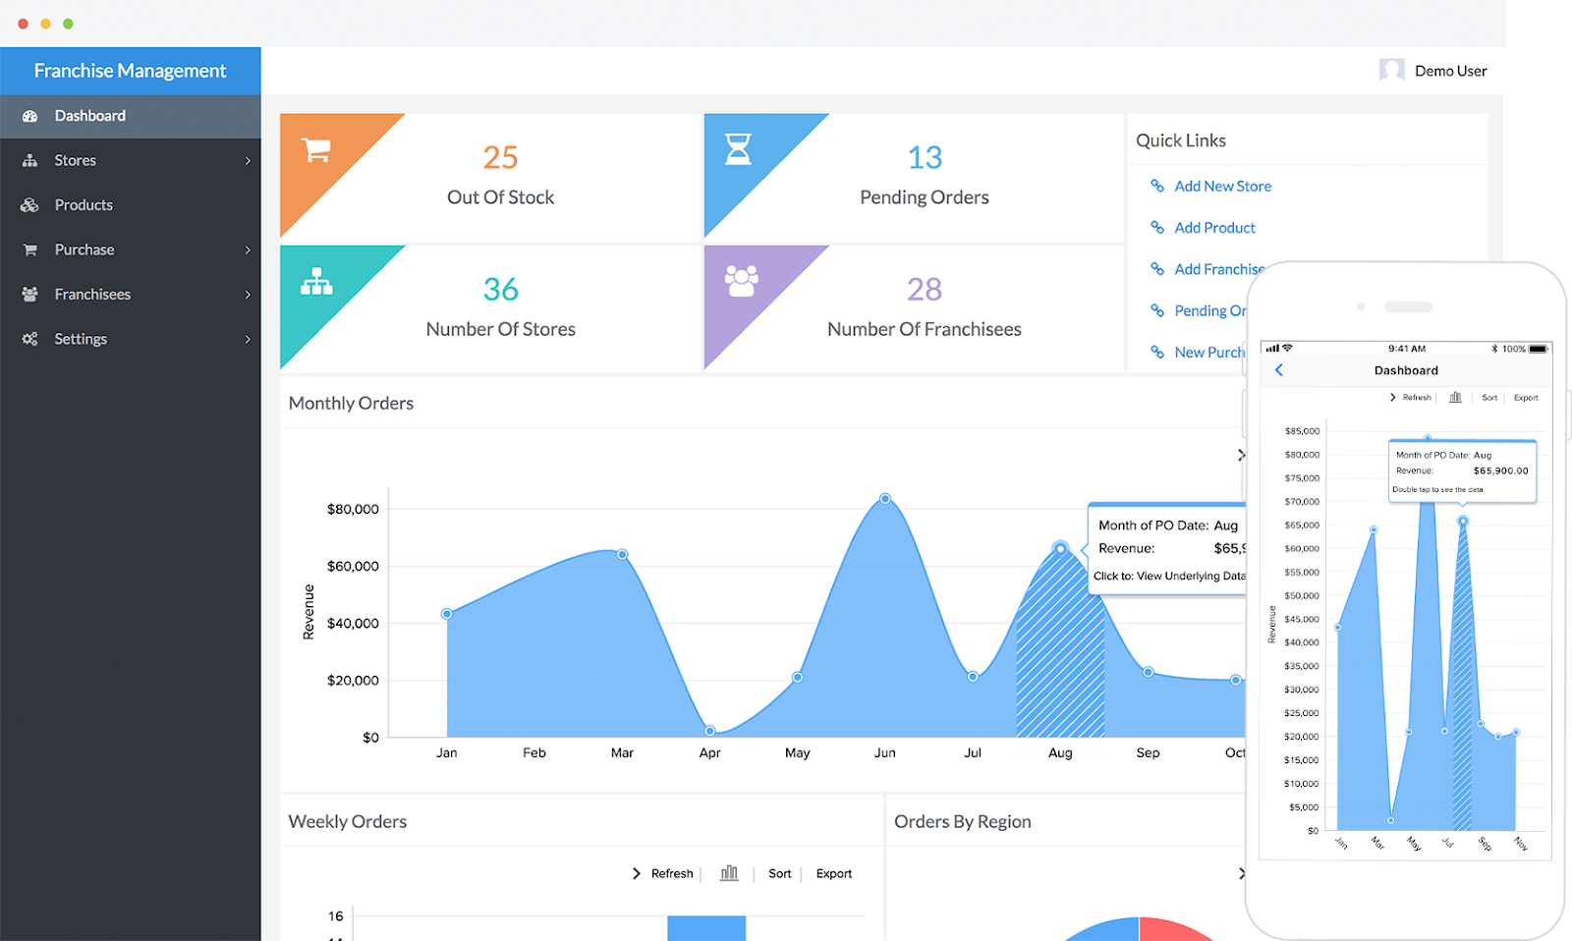Open the Dashboard menu item

tap(131, 116)
